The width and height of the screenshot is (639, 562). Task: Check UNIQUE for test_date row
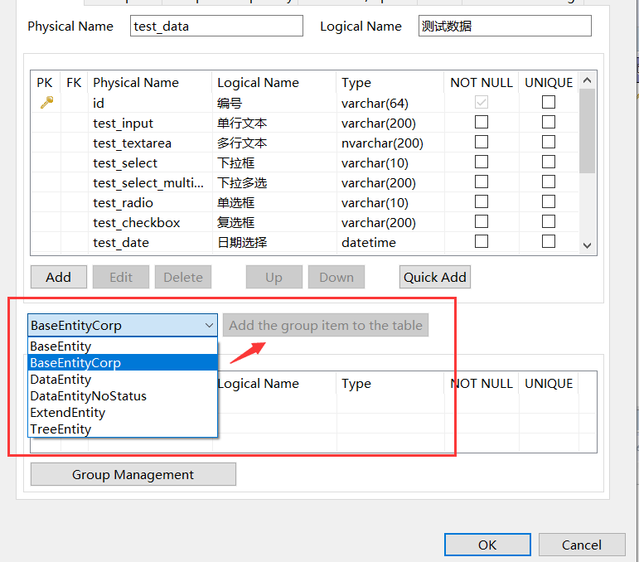(x=548, y=241)
